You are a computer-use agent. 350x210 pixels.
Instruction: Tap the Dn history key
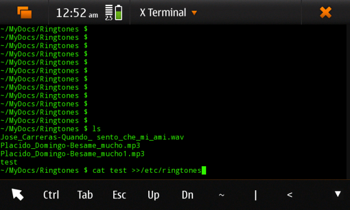[188, 195]
